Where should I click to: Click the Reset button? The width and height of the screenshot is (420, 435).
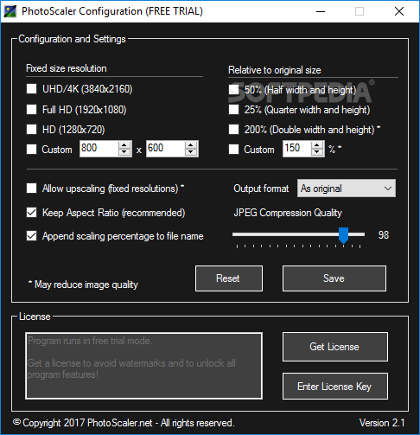point(229,278)
